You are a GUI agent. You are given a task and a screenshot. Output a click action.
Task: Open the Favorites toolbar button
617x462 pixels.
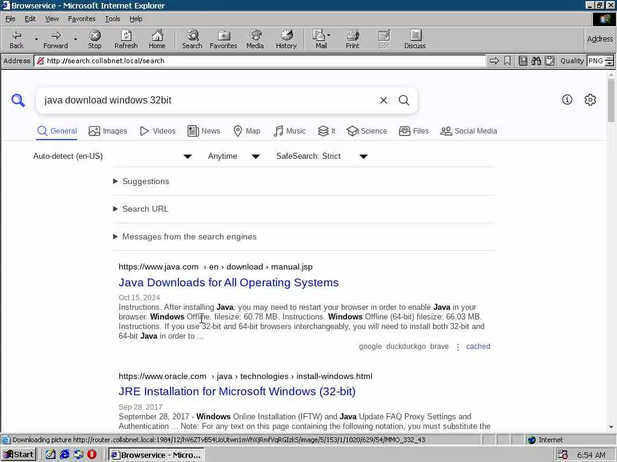[x=224, y=39]
